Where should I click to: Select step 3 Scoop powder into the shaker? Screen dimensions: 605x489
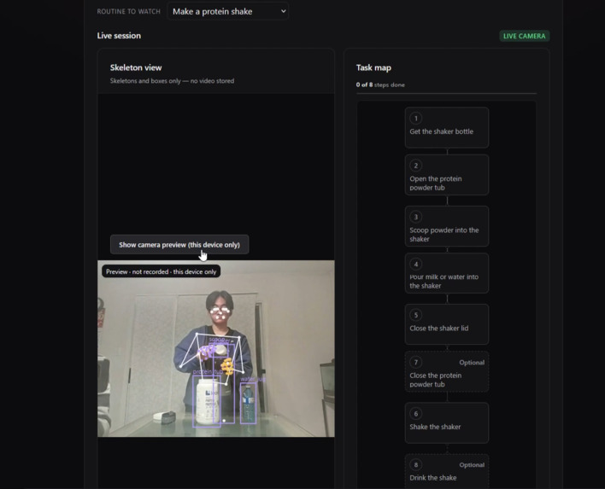pyautogui.click(x=447, y=226)
